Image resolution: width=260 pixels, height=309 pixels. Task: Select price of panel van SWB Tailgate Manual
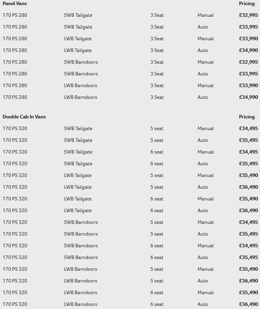pyautogui.click(x=248, y=15)
